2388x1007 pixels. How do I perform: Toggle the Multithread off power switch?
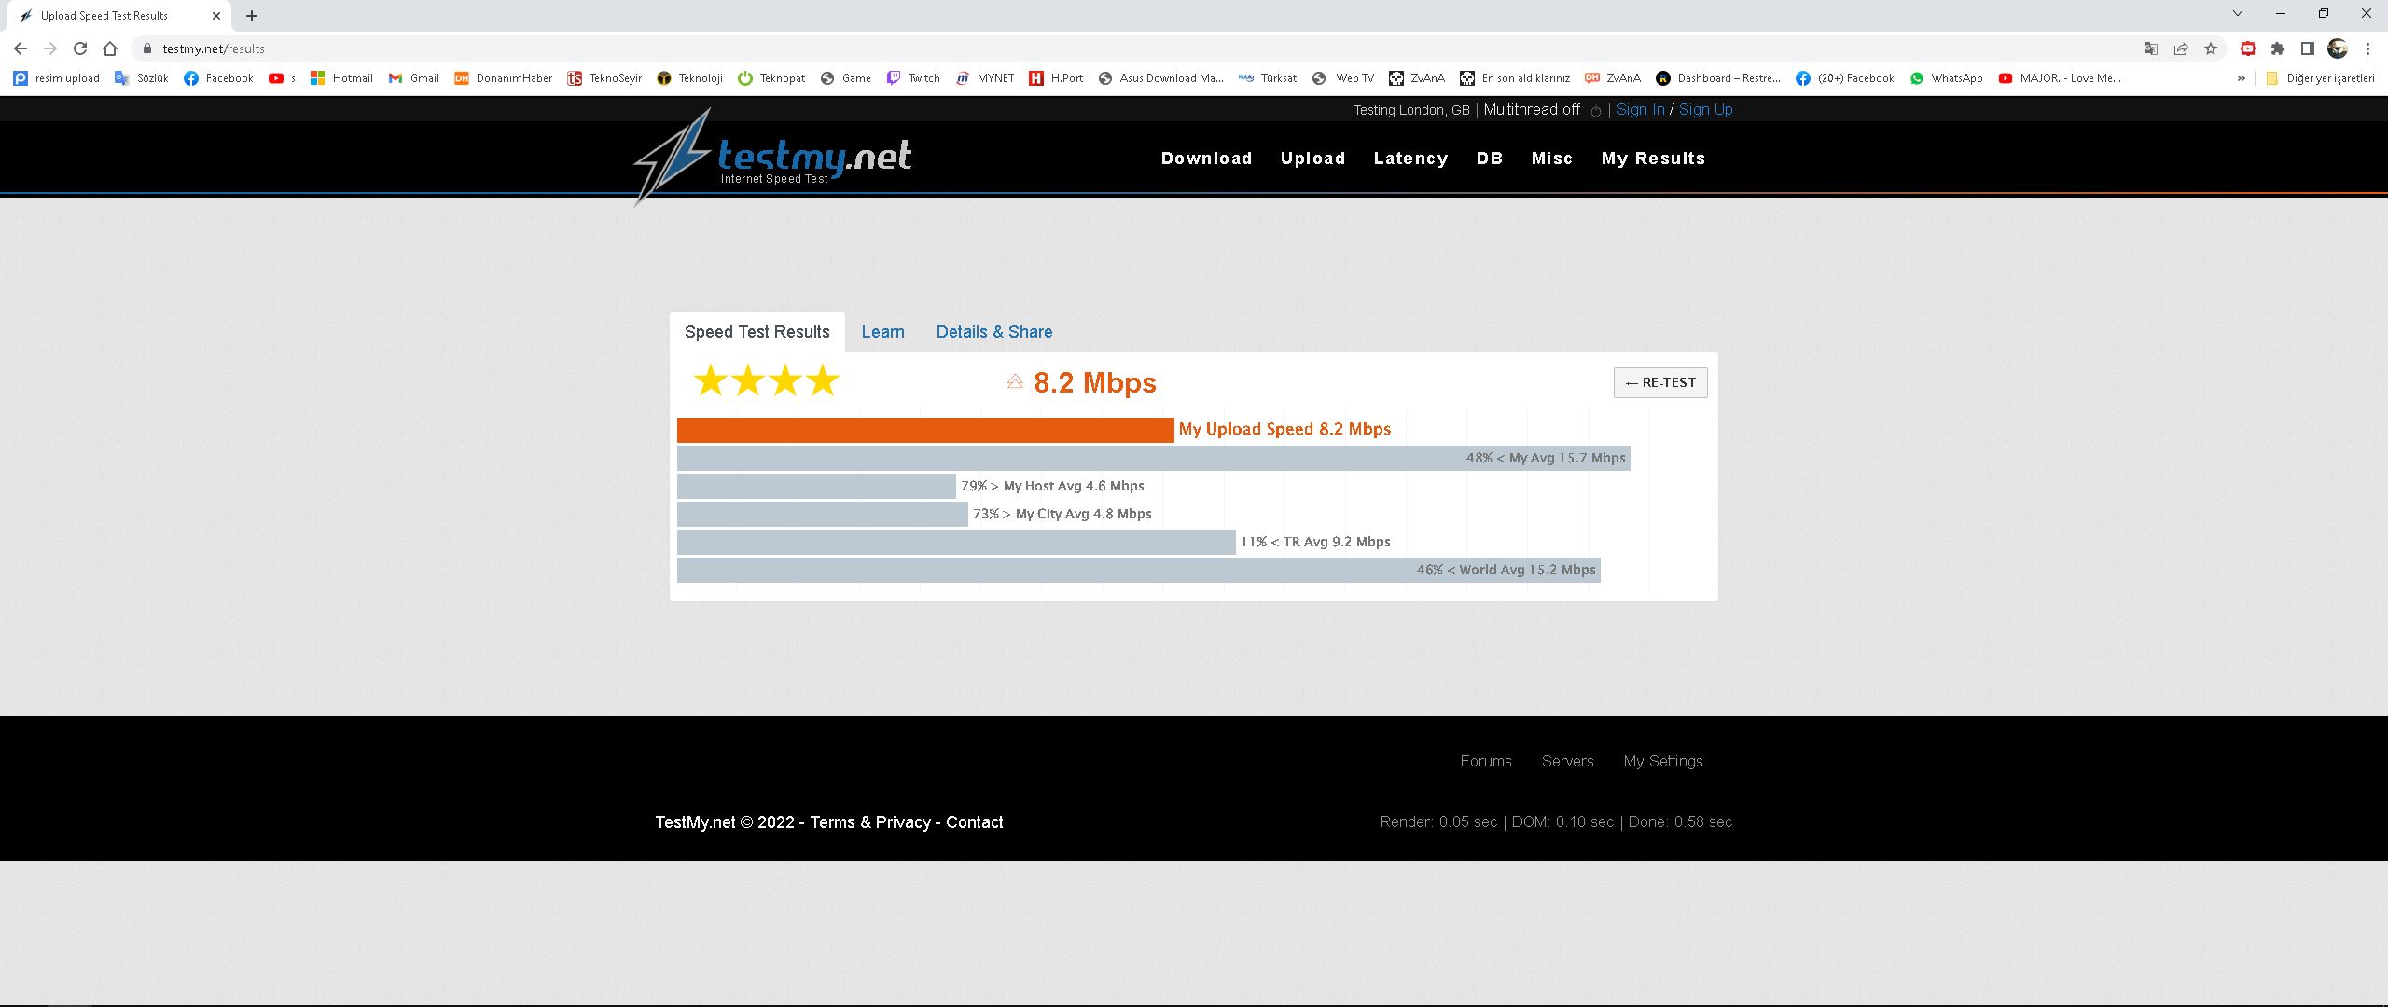pyautogui.click(x=1595, y=111)
